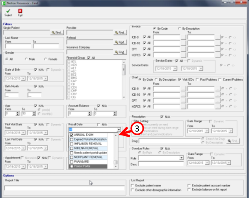Collapse the Recall Date dropdown arrow
This screenshot has height=198, width=249.
pos(120,130)
